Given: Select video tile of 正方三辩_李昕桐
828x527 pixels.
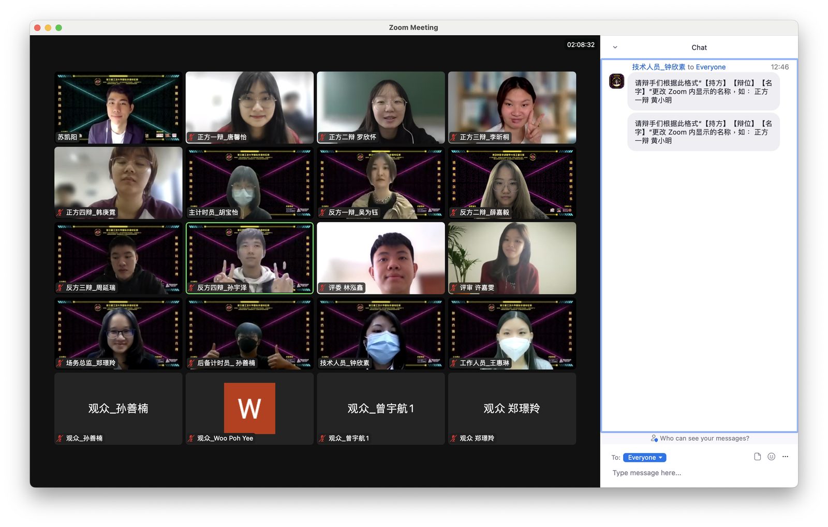Looking at the screenshot, I should pyautogui.click(x=512, y=107).
